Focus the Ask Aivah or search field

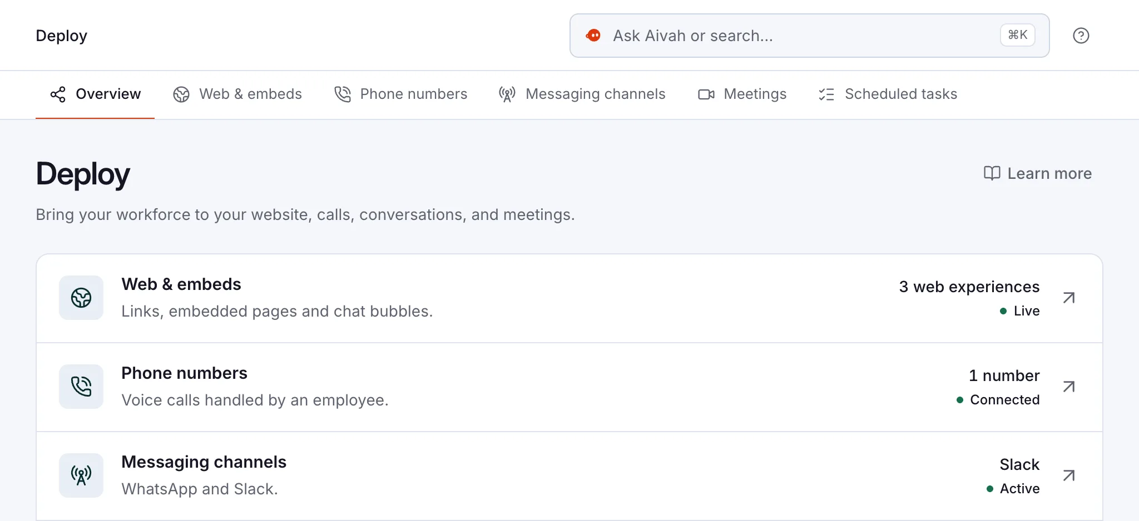coord(809,36)
